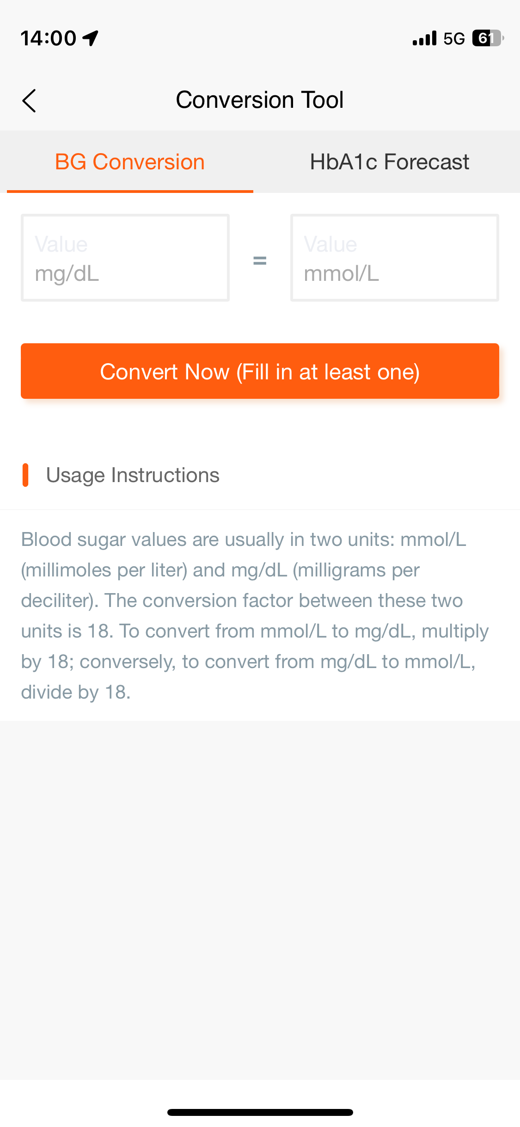Tap the orange underline beneath BG Conversion
Viewport: 520px width, 1127px height.
click(x=130, y=191)
